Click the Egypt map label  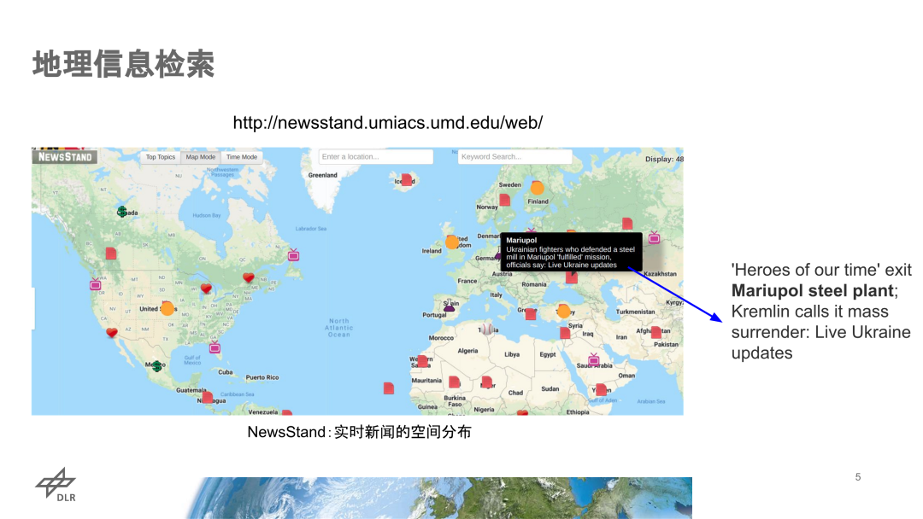tap(548, 354)
